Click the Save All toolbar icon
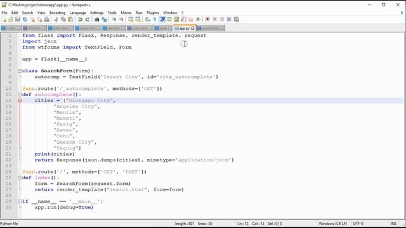Viewport: 406px width, 228px height. coord(25,20)
